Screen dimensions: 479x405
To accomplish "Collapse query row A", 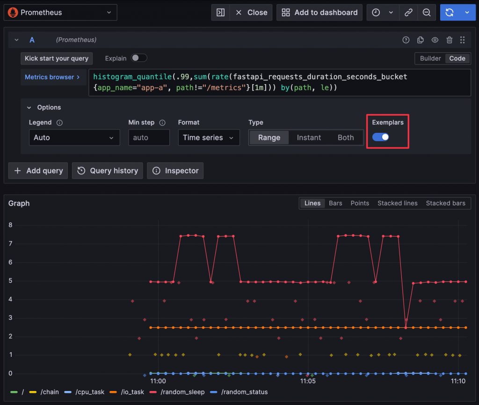I will click(x=16, y=40).
